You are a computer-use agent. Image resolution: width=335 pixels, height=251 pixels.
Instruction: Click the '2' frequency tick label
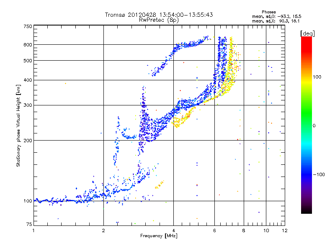103,231
